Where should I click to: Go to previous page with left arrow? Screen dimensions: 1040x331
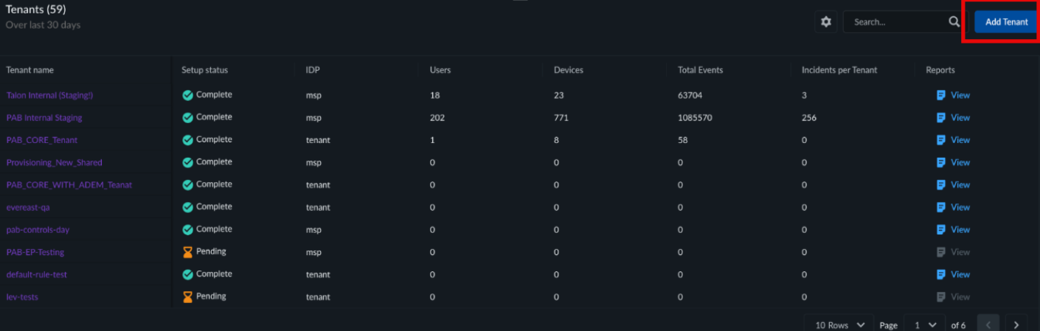[x=988, y=325]
